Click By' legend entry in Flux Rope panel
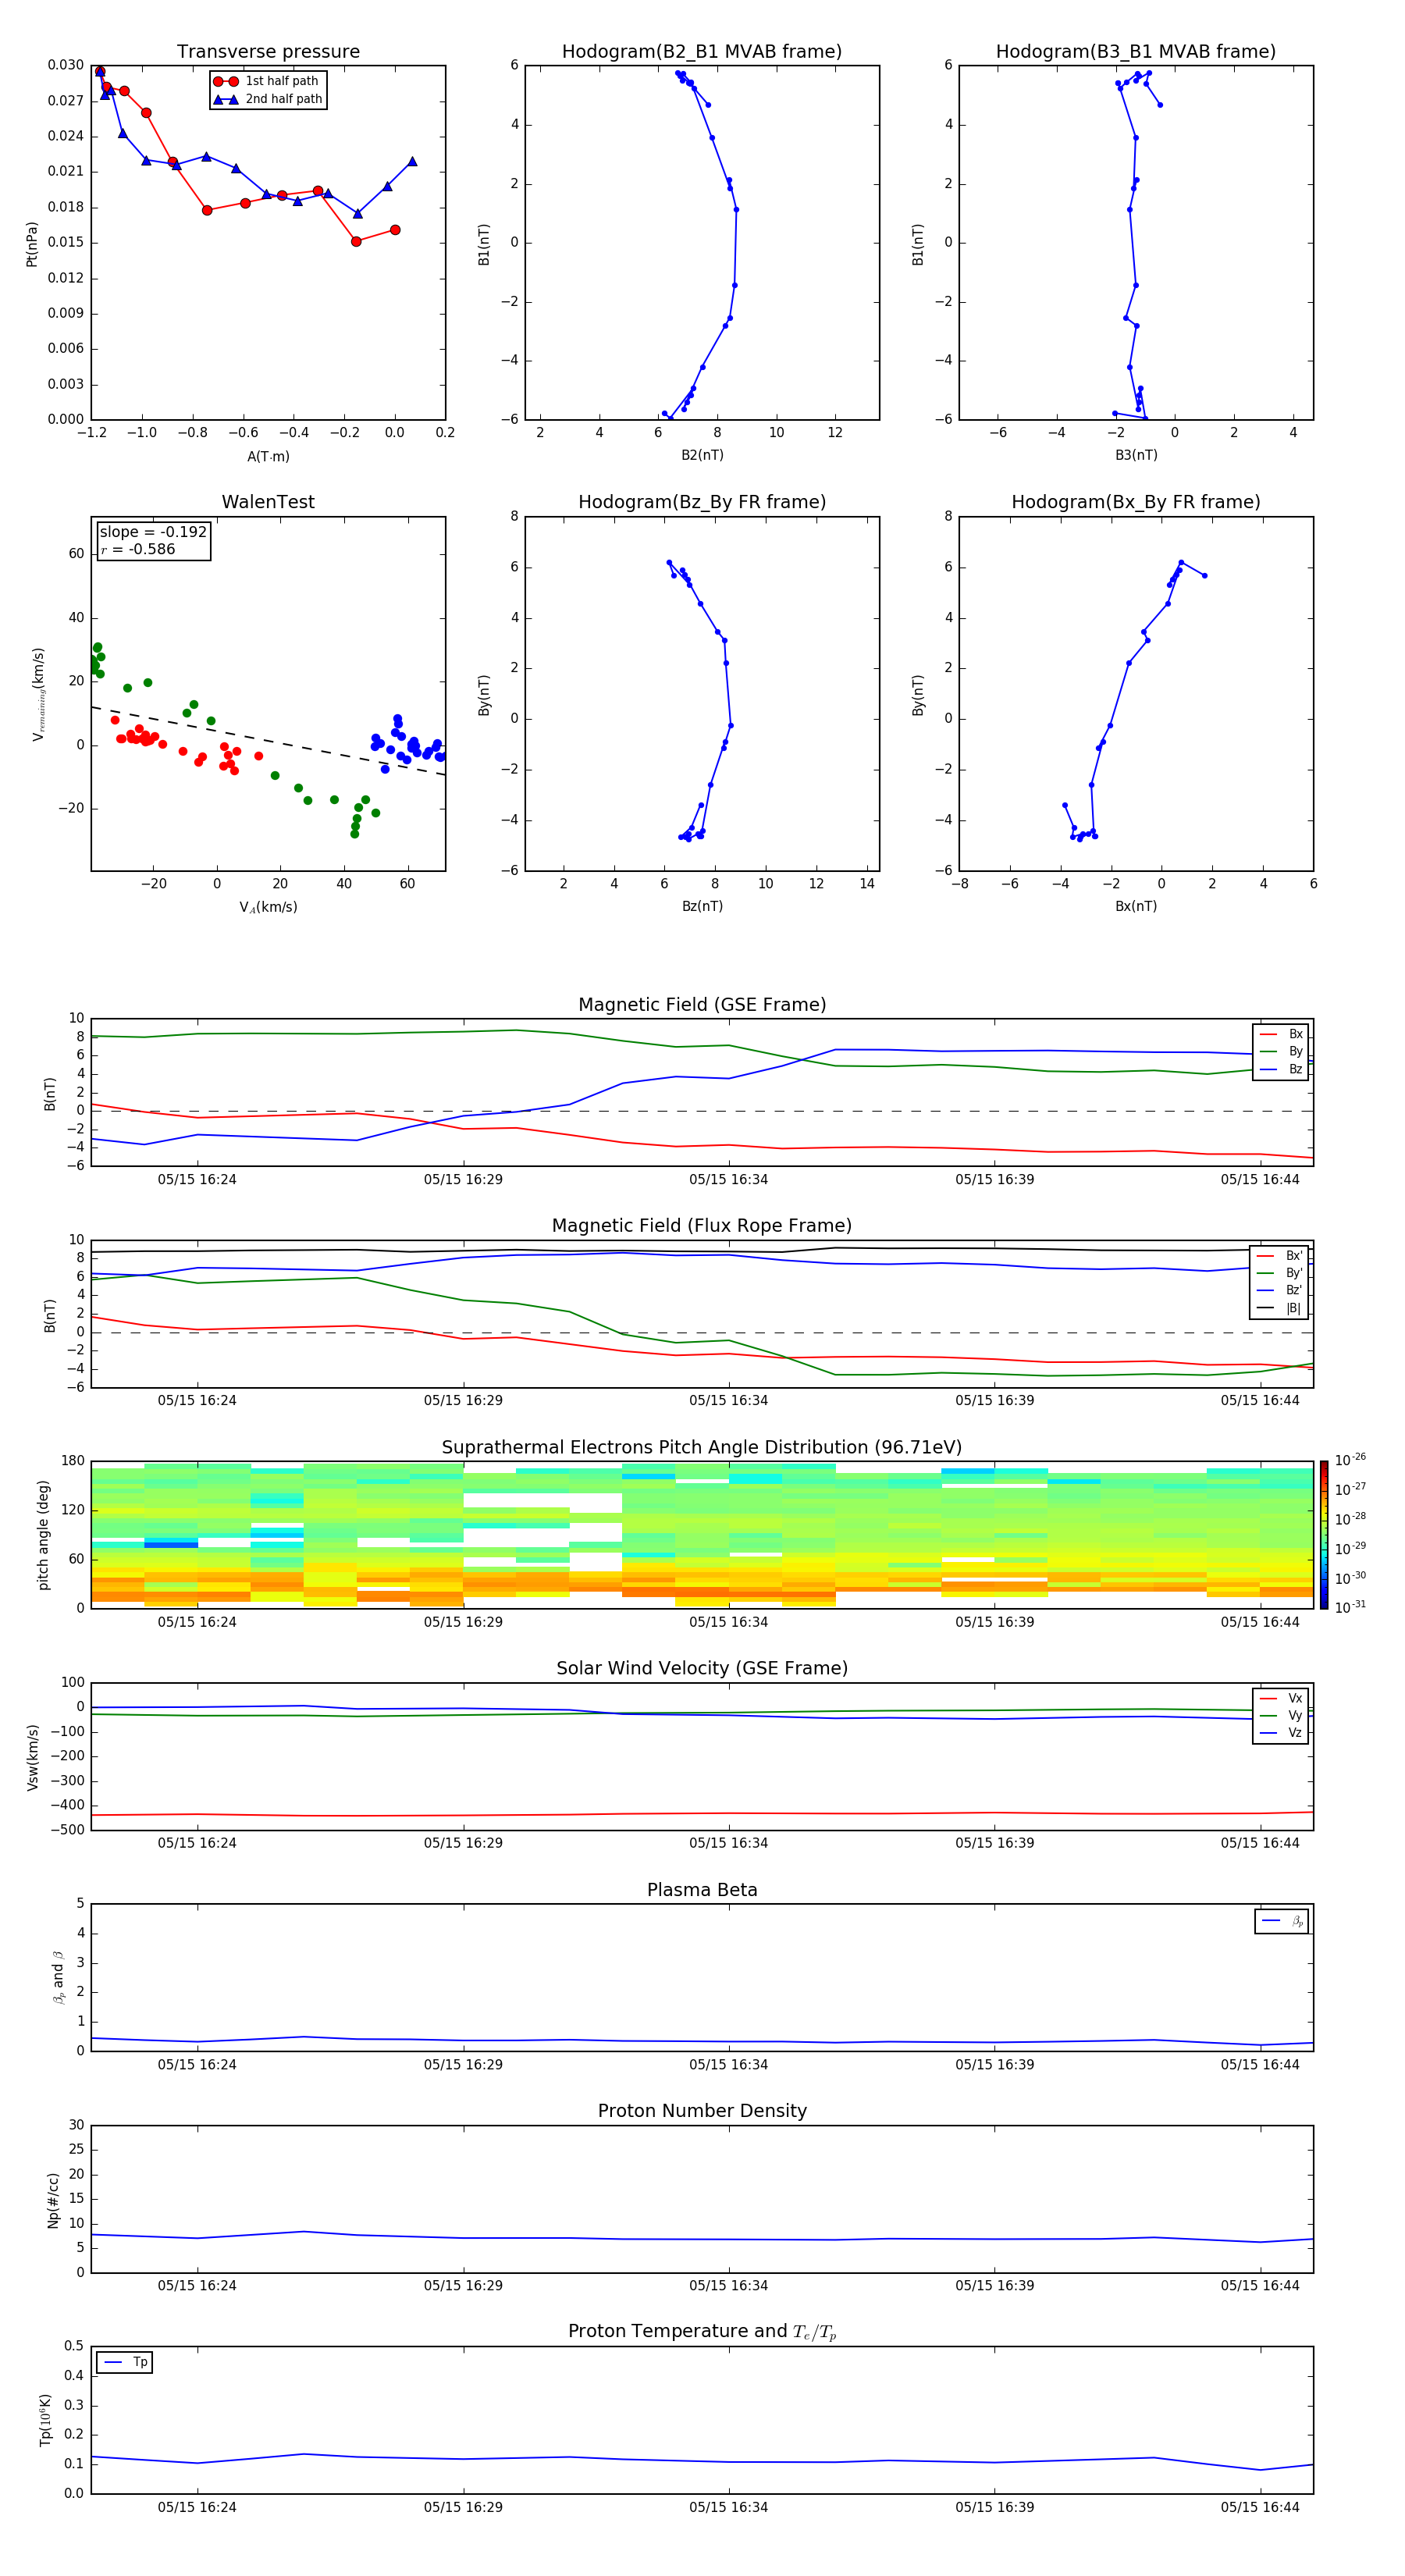 point(1280,1274)
